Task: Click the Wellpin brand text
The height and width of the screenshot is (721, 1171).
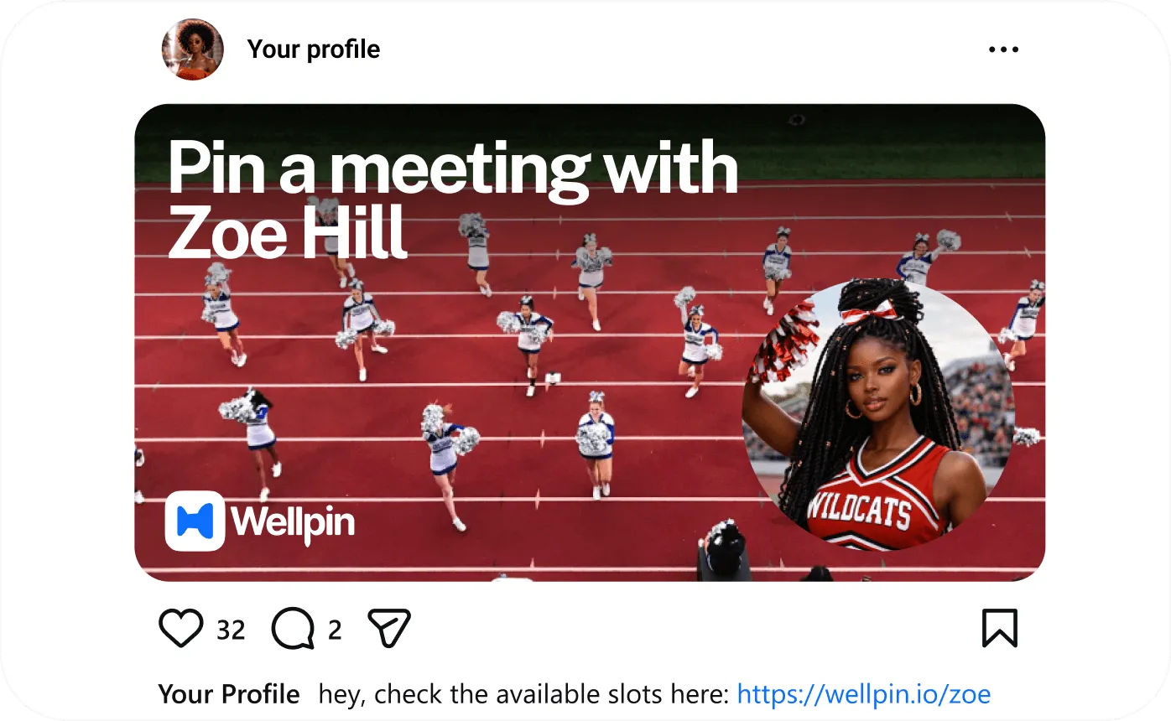Action: coord(294,522)
